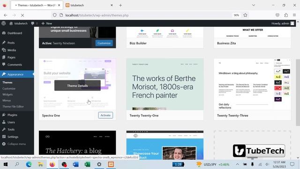Select Business Zita theme card
Viewport: 300px width, 169px height.
point(252,38)
